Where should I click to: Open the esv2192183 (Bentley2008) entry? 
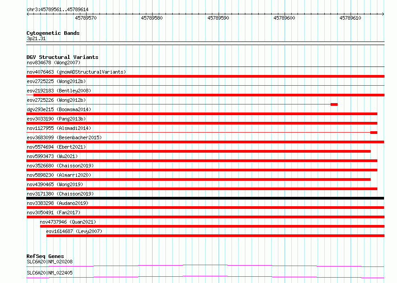coord(59,91)
